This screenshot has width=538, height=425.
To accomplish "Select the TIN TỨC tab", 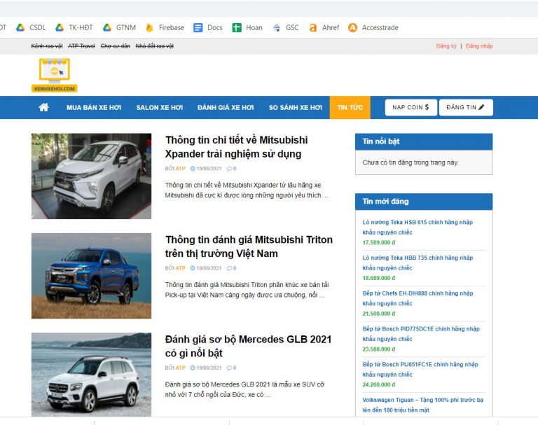I will (350, 107).
